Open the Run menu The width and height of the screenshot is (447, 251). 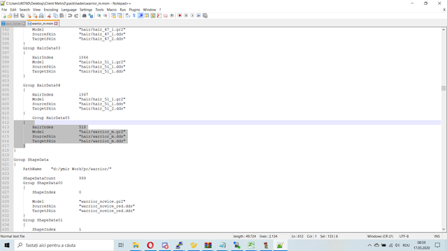[x=123, y=10]
